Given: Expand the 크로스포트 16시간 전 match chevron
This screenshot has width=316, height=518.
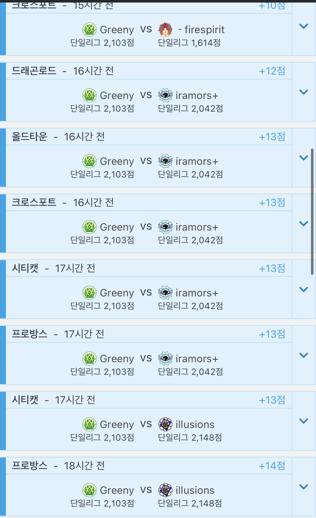Looking at the screenshot, I should click(x=304, y=224).
